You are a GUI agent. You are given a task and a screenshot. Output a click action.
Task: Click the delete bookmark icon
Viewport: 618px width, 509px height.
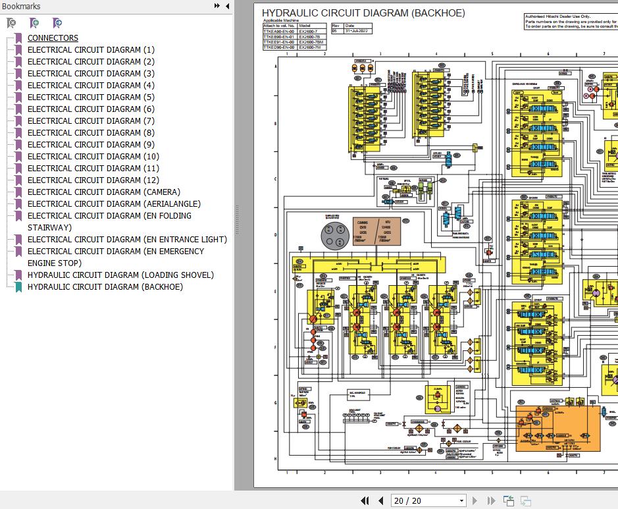click(11, 23)
